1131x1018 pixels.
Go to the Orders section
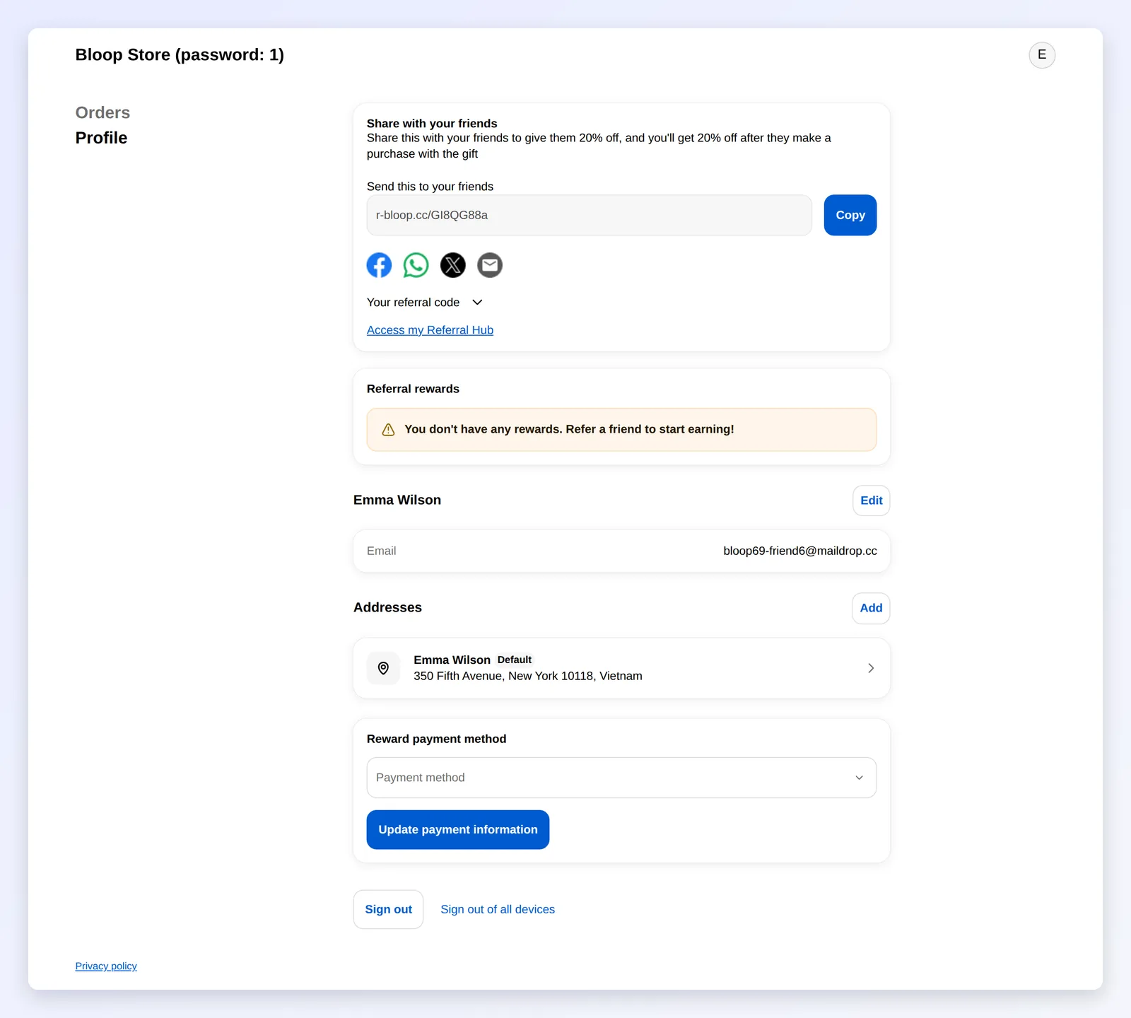point(102,112)
